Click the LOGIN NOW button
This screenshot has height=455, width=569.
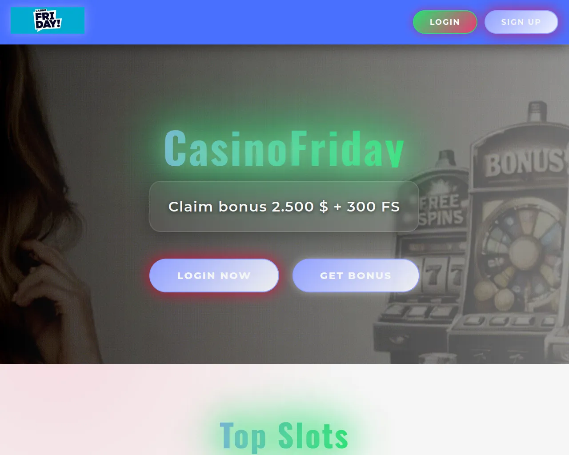click(214, 275)
